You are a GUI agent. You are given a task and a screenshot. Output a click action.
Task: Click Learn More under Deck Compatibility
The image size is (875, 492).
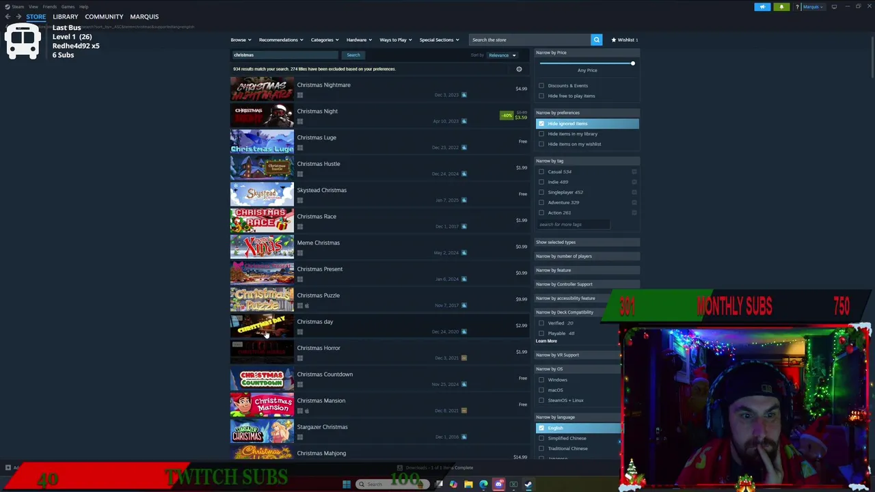(x=546, y=341)
